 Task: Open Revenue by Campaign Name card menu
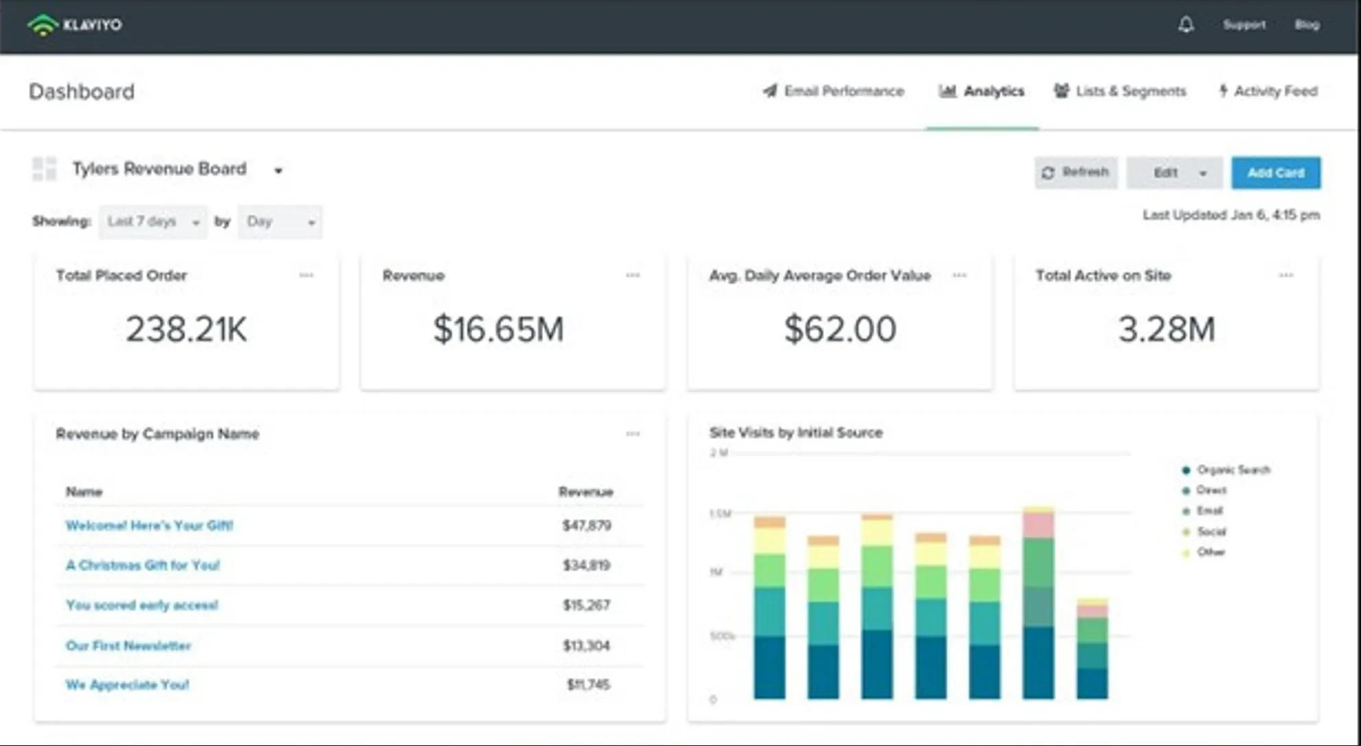632,434
